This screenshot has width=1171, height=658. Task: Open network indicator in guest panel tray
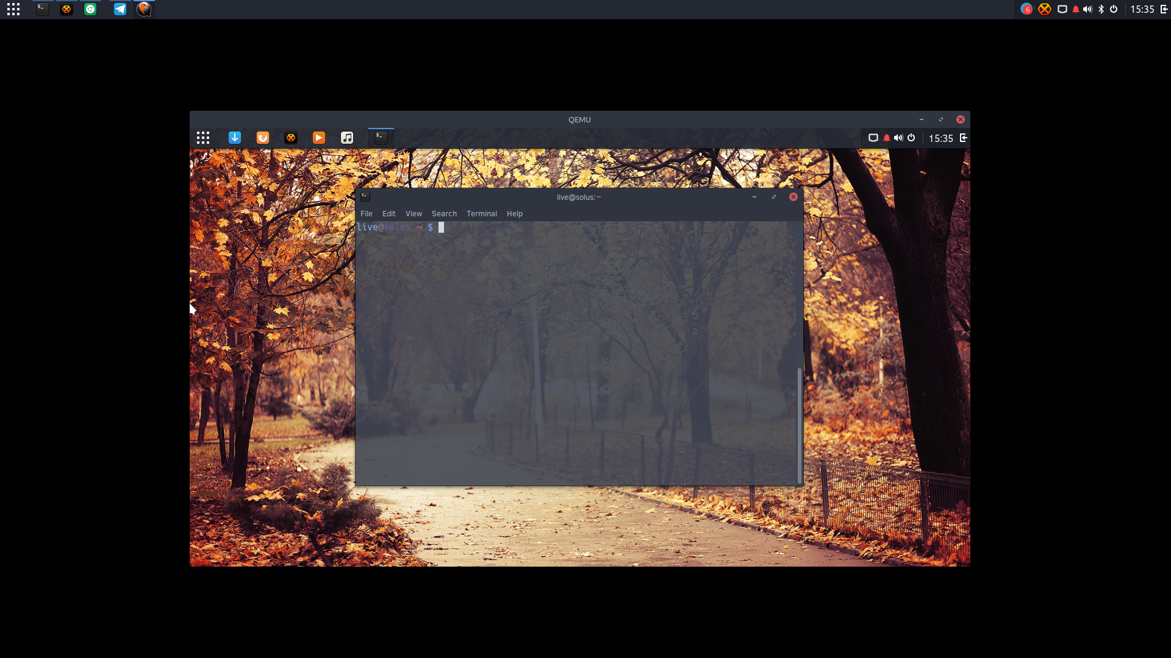873,138
